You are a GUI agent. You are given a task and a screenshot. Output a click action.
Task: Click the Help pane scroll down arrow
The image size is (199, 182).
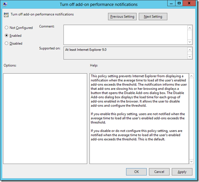coord(191,161)
